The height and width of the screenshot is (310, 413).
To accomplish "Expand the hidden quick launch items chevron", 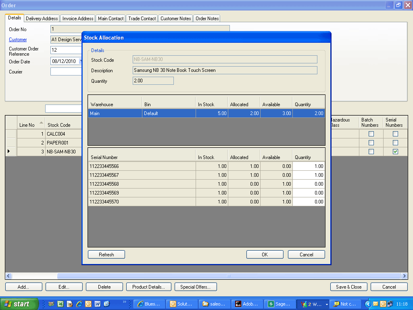I will 124,302.
